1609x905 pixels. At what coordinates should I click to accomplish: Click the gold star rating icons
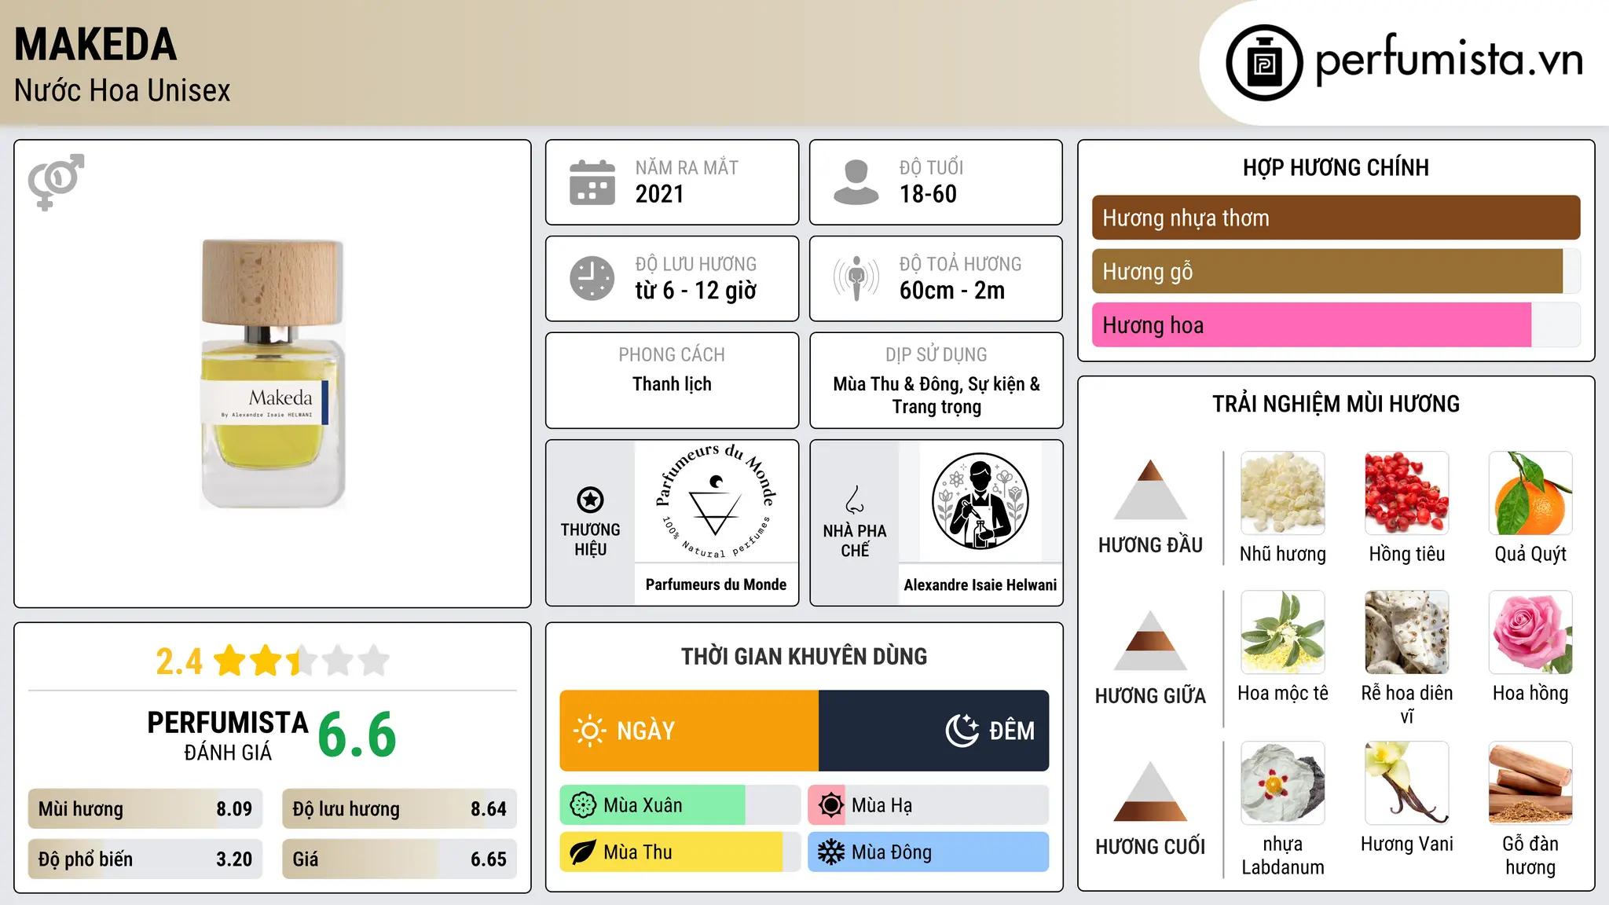(302, 661)
